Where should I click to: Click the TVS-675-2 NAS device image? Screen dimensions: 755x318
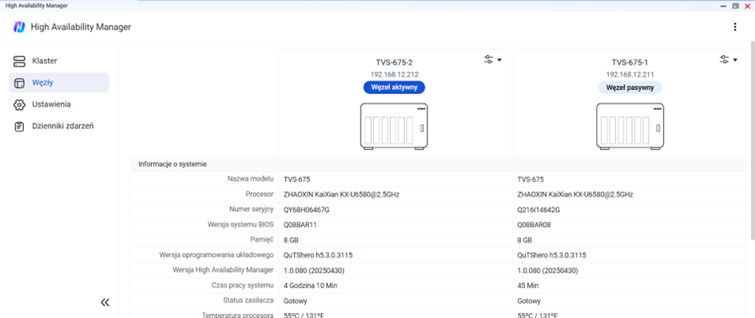coord(394,126)
